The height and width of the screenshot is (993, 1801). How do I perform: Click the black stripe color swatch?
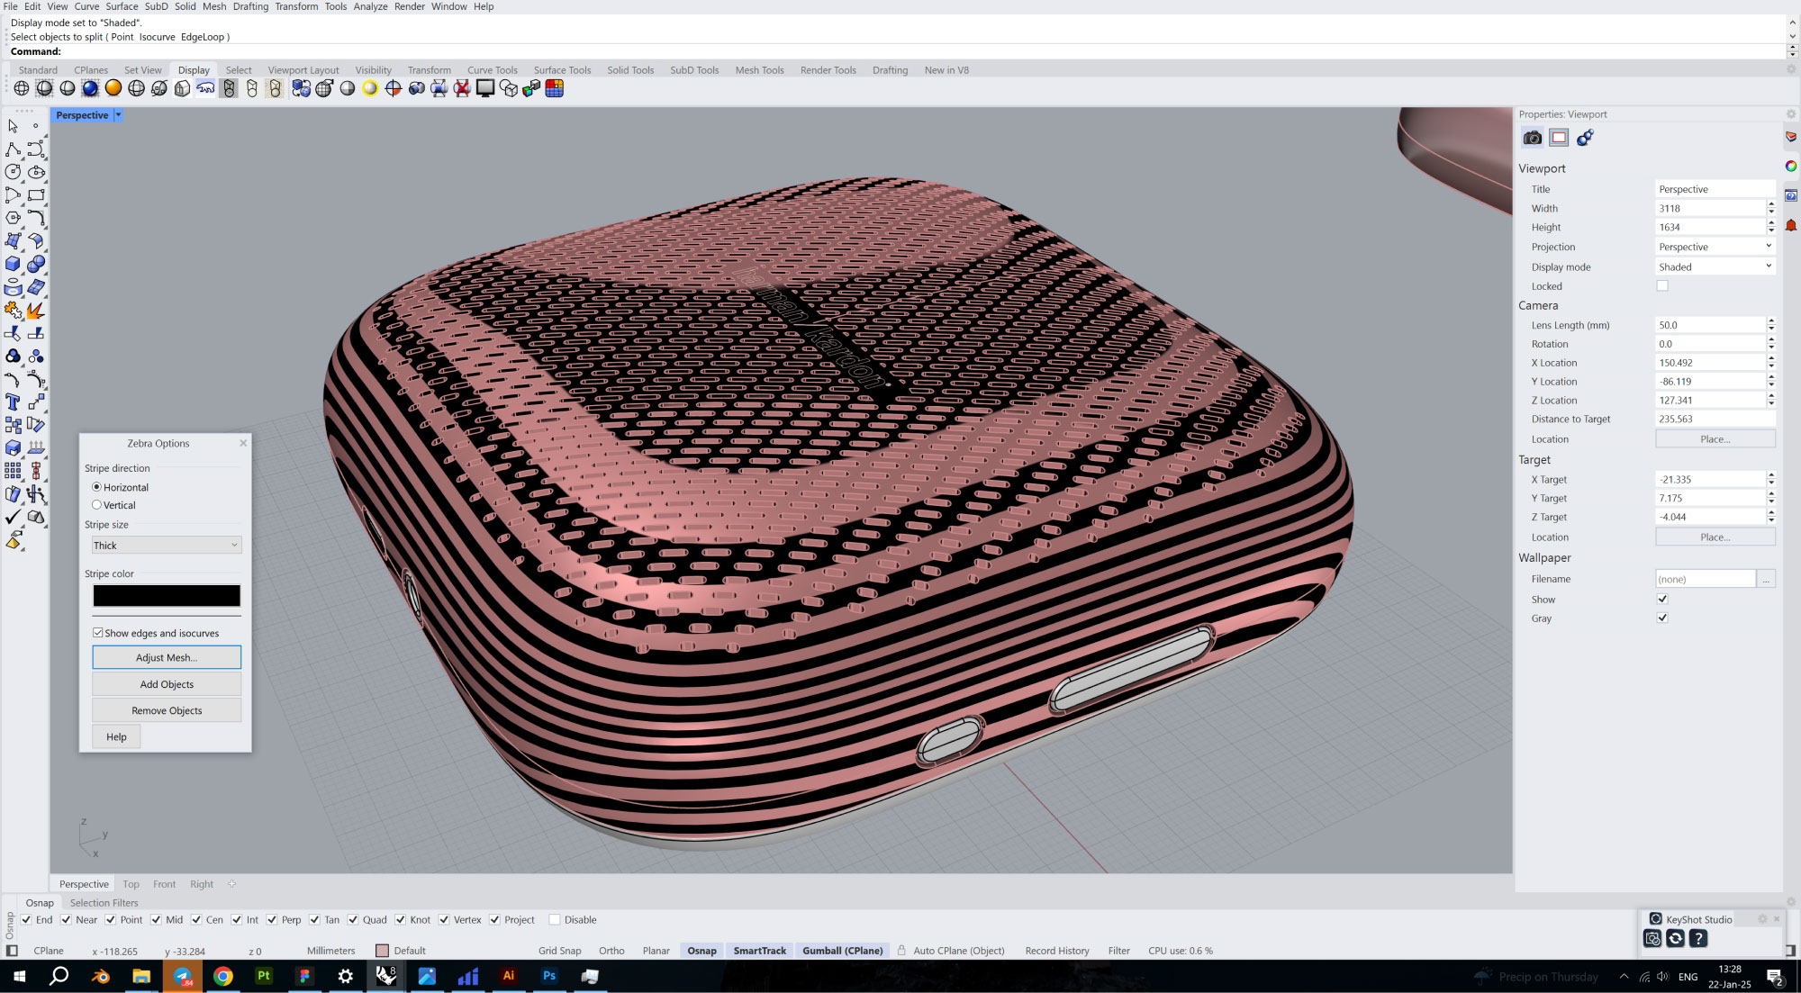(167, 596)
